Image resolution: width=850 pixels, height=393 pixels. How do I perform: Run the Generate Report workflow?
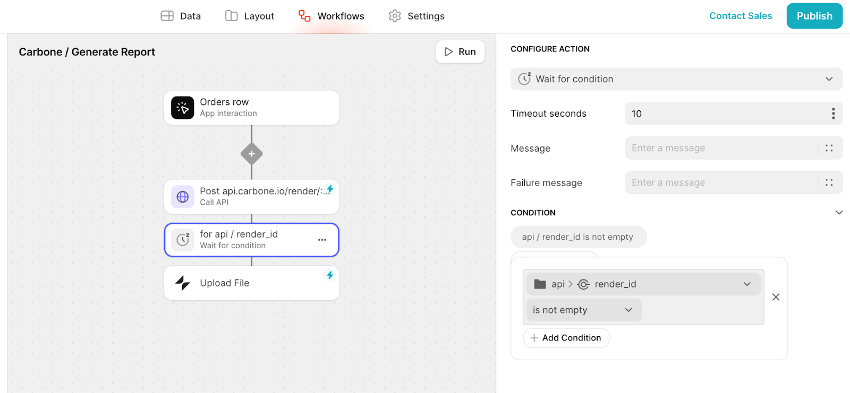460,51
